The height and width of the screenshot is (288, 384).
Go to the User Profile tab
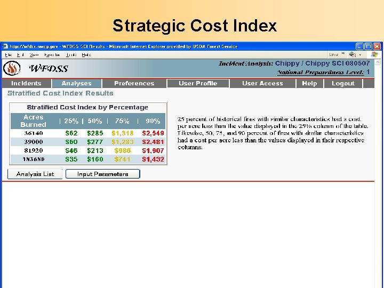coord(198,83)
